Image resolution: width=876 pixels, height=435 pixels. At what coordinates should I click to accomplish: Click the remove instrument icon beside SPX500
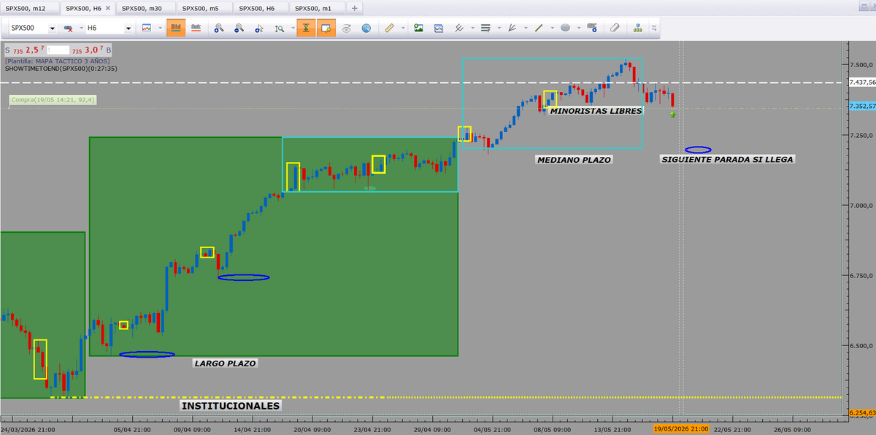click(x=69, y=28)
